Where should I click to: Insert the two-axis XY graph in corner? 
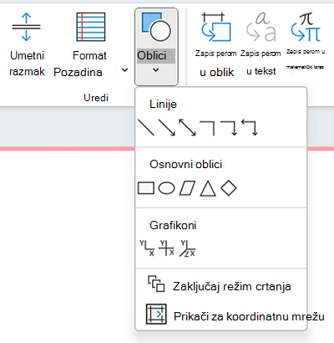(147, 248)
